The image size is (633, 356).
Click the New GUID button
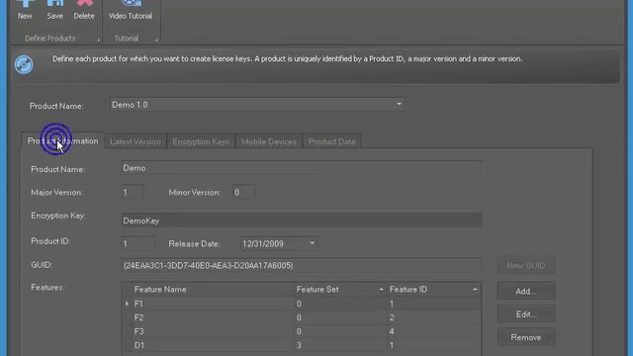pyautogui.click(x=526, y=266)
